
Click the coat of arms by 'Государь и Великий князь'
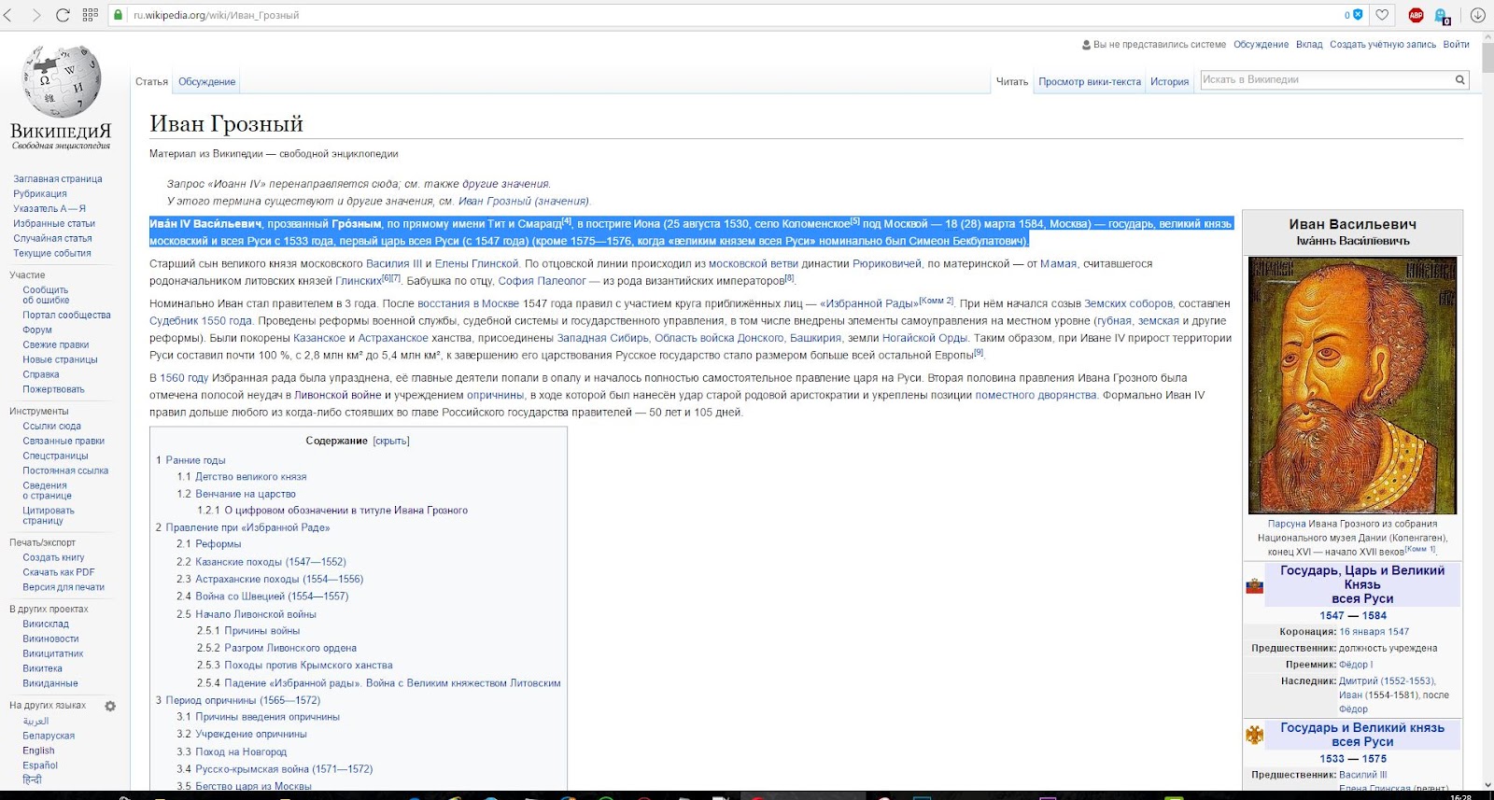click(1254, 735)
